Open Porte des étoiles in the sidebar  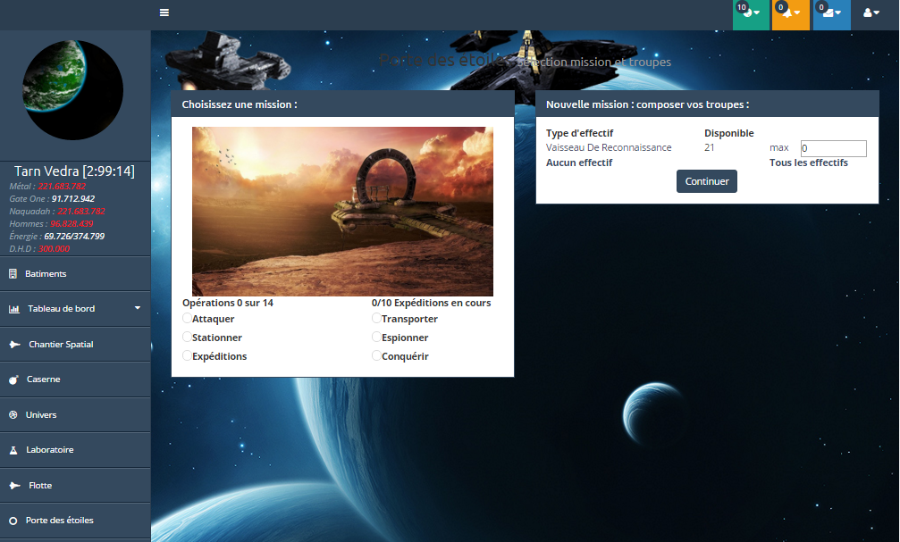tap(75, 521)
